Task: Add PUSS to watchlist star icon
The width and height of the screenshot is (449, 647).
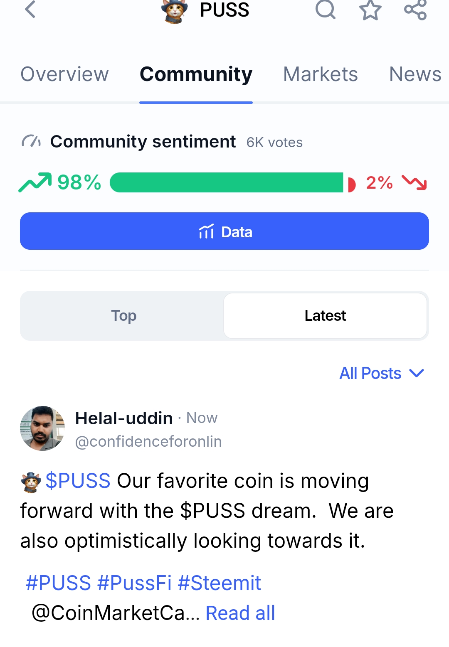Action: (370, 10)
